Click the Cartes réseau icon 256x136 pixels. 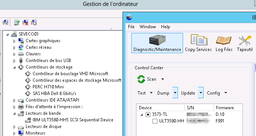(x=21, y=47)
